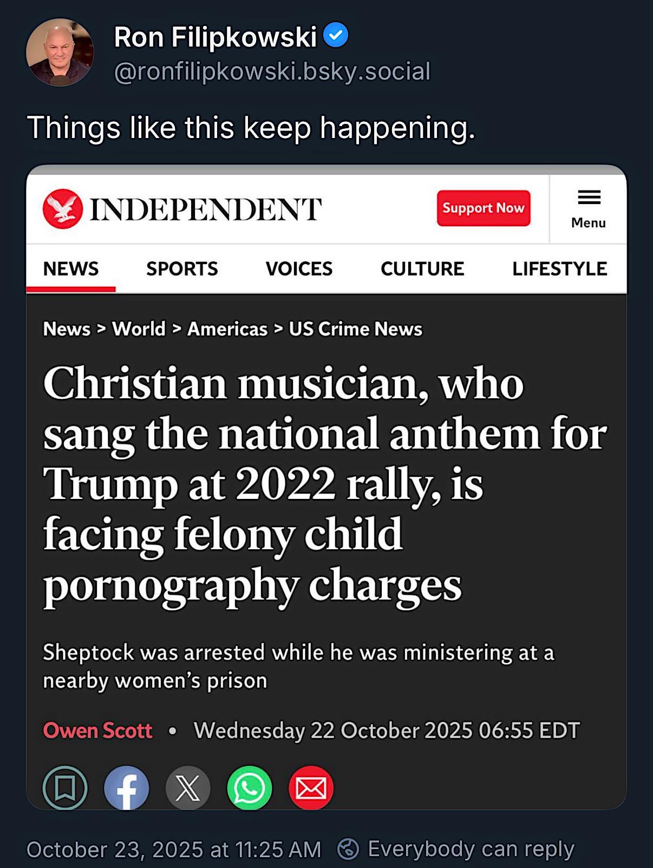The width and height of the screenshot is (653, 868).
Task: Share article through WhatsApp icon
Action: point(250,788)
